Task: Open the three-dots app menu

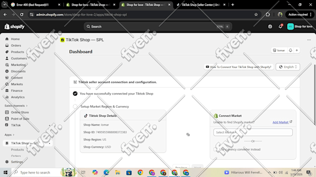Action: (x=309, y=40)
